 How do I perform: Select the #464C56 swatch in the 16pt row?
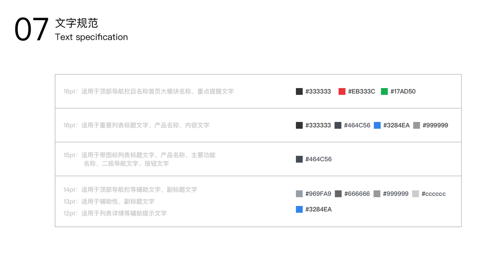pos(338,125)
